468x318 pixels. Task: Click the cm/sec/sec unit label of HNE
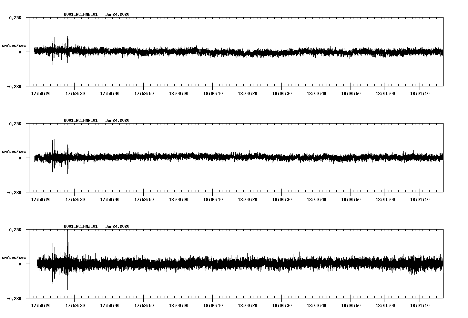point(14,45)
